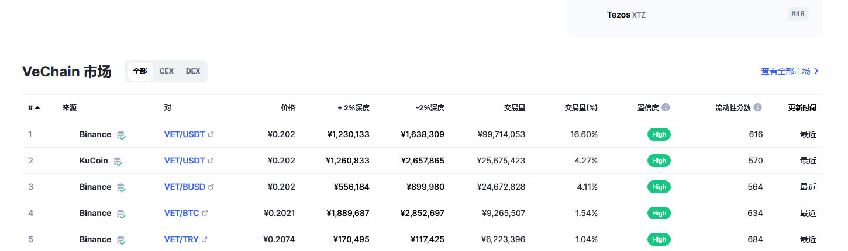Select the 全部 market filter
Viewport: 848px width, 251px height.
pyautogui.click(x=140, y=71)
